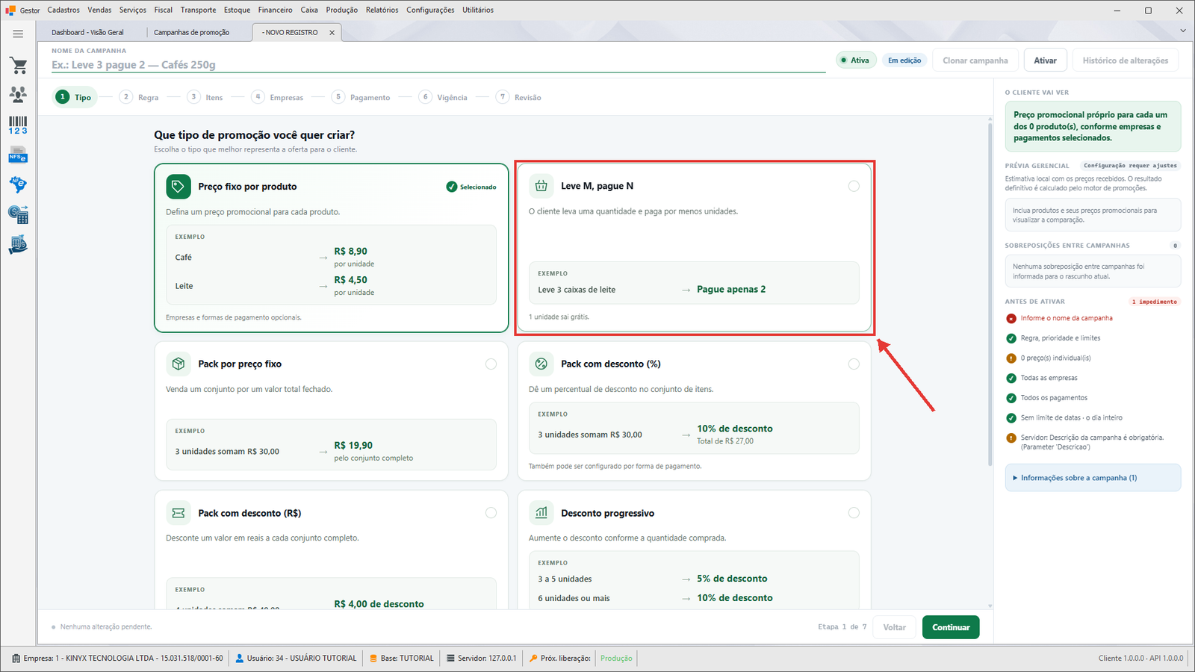
Task: Expand Informações sobre a campanha (1)
Action: tap(1093, 478)
